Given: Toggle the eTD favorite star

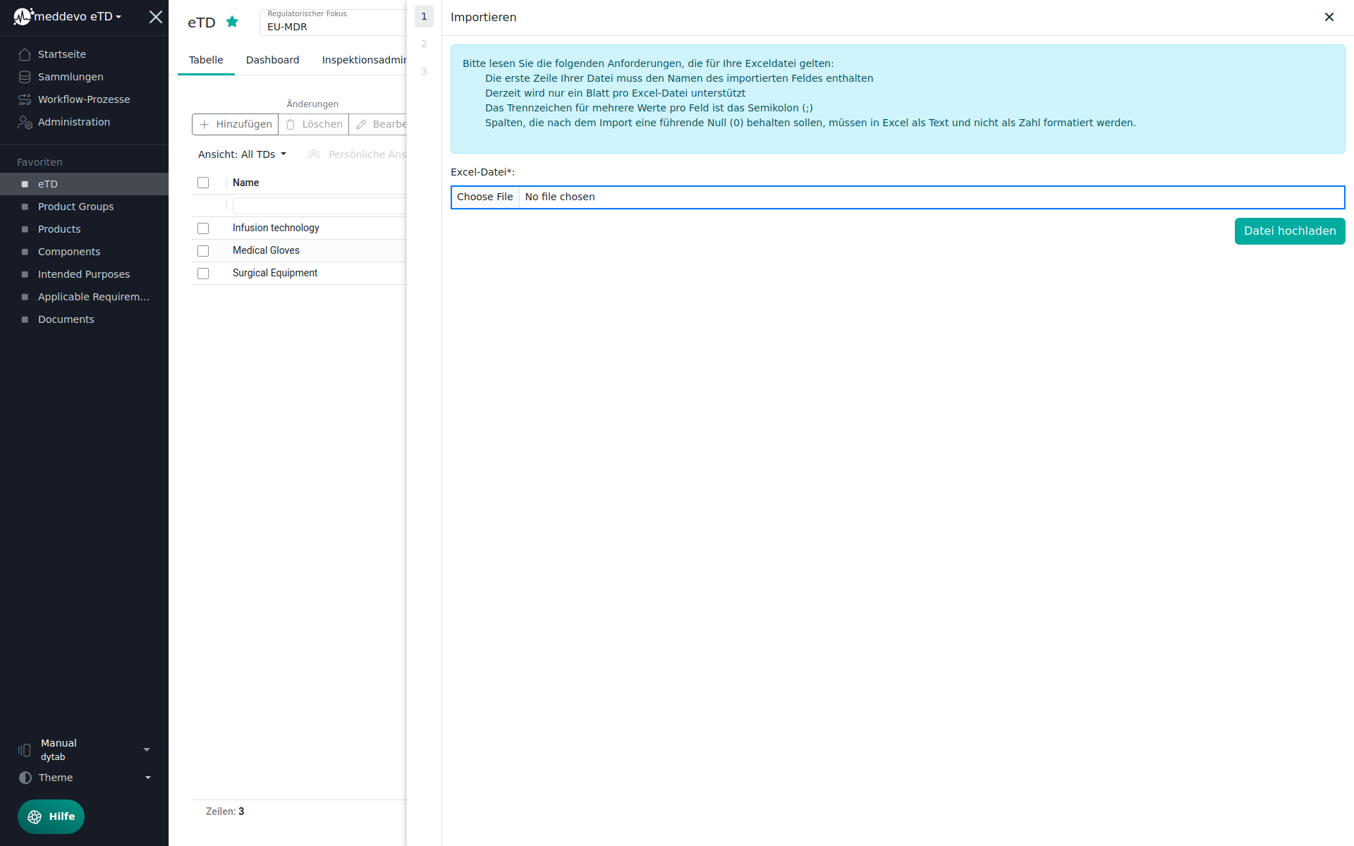Looking at the screenshot, I should (232, 22).
